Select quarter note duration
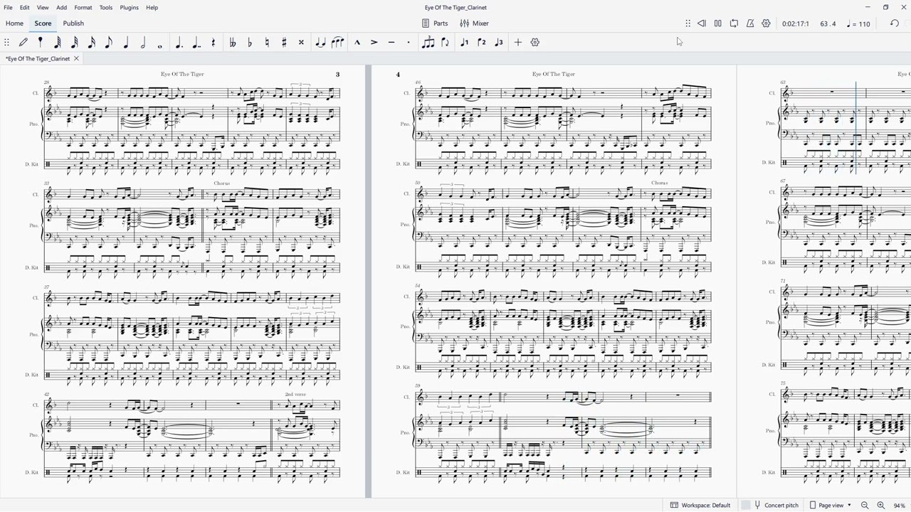 tap(126, 43)
